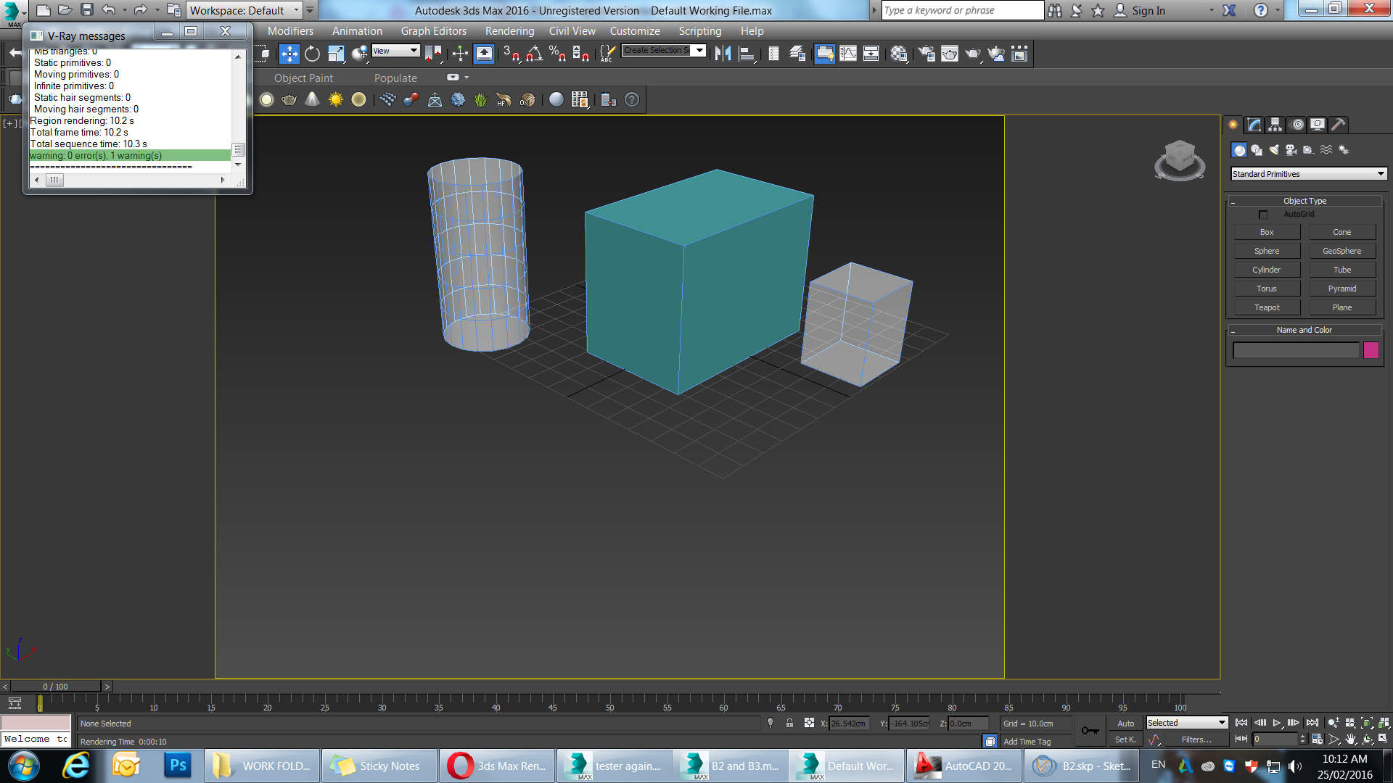Screen dimensions: 1393x783
Task: Enable the AutoGrid checkbox
Action: coord(1263,215)
